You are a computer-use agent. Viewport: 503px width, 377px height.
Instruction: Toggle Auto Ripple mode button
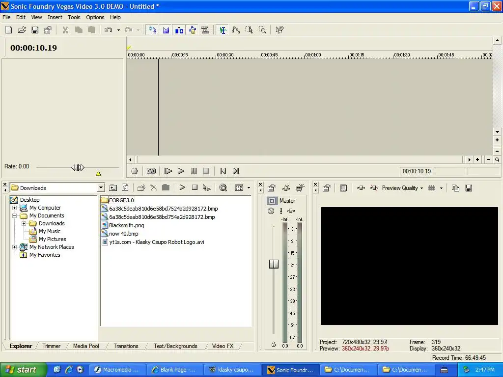point(179,30)
